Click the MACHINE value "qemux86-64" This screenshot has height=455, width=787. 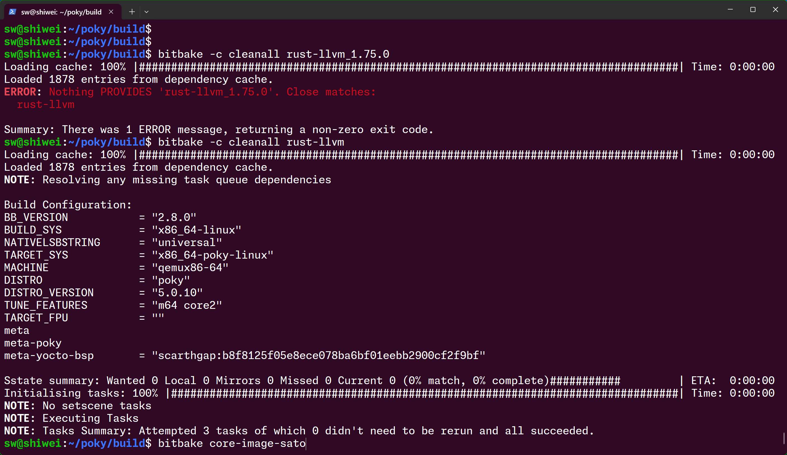190,268
